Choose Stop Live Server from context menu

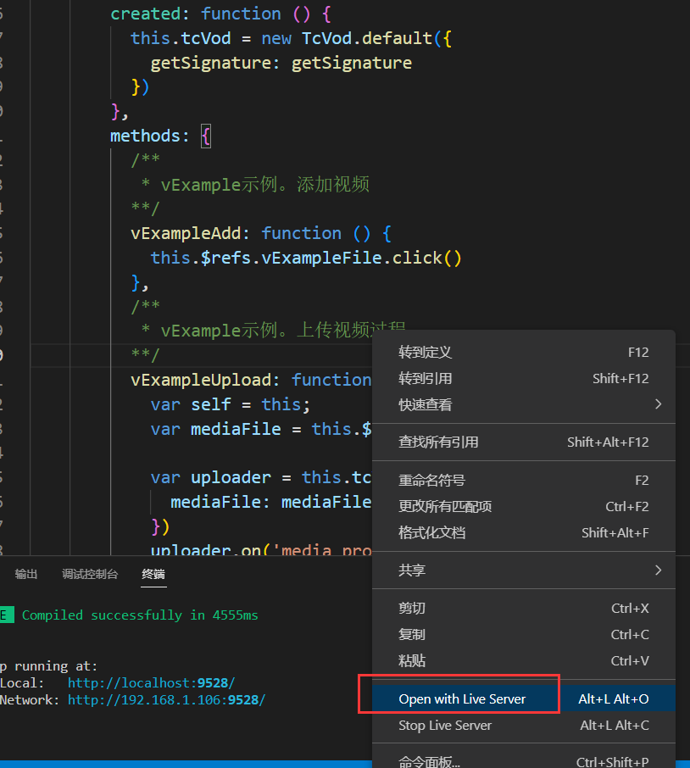click(x=524, y=725)
